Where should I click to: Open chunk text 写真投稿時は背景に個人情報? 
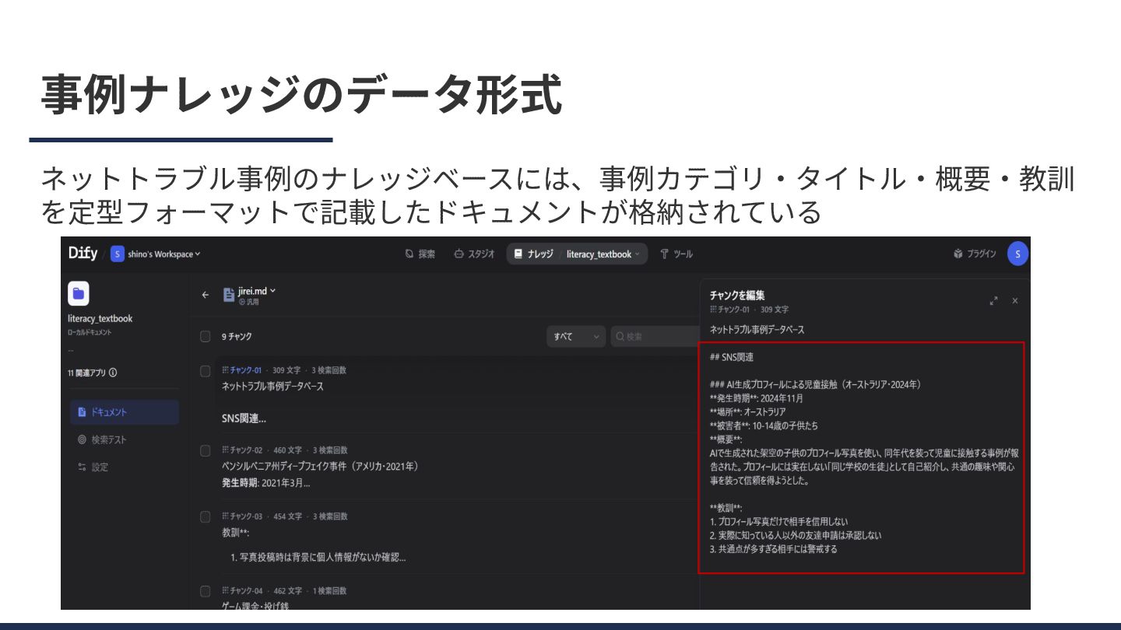(318, 558)
